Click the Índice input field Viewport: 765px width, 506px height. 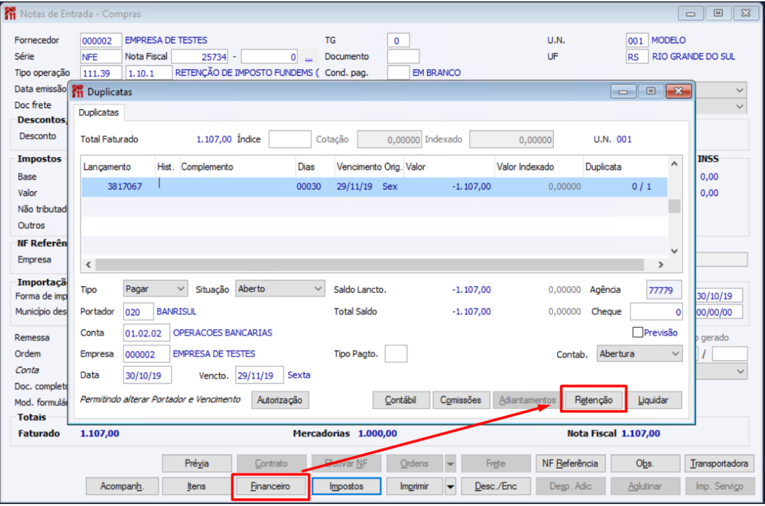[x=290, y=139]
